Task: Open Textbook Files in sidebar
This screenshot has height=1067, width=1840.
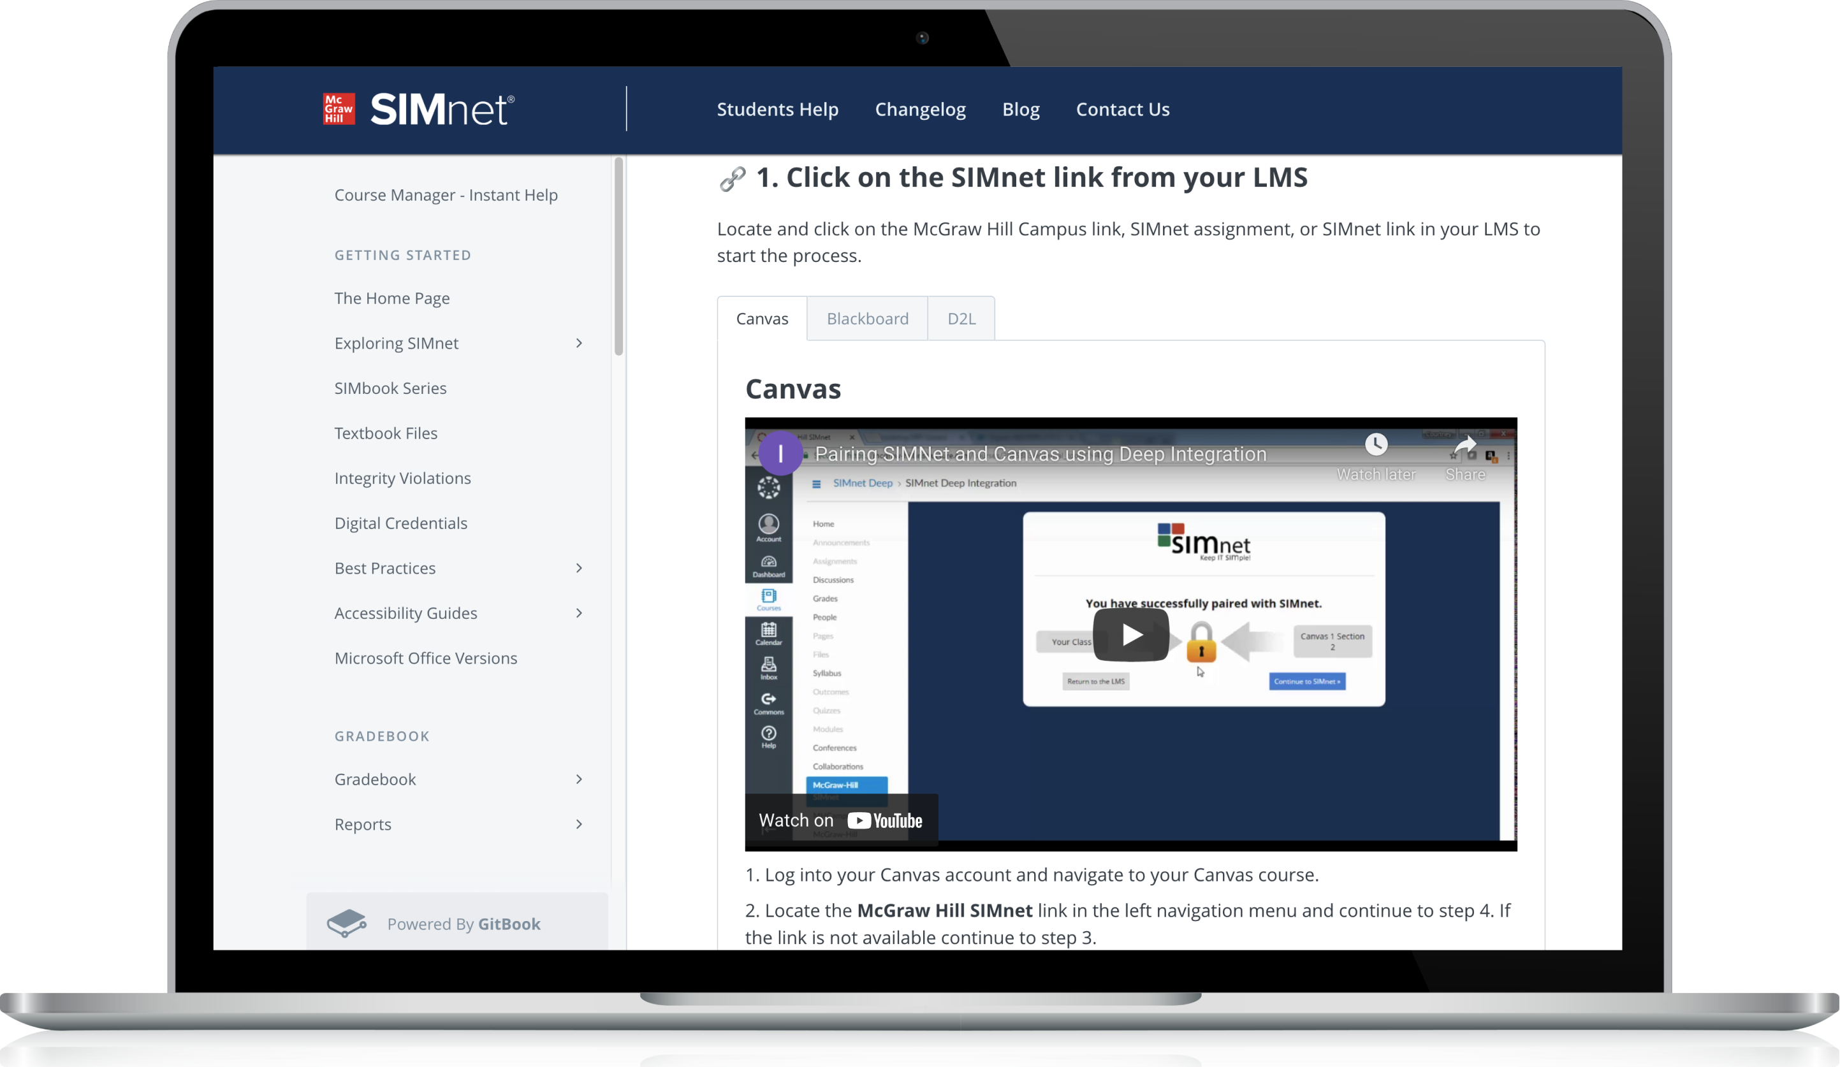Action: click(x=386, y=433)
